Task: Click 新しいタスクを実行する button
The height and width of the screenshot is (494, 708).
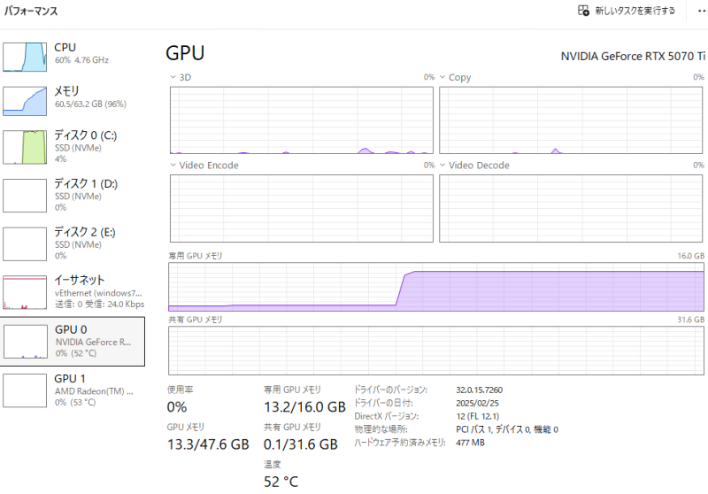Action: point(627,11)
